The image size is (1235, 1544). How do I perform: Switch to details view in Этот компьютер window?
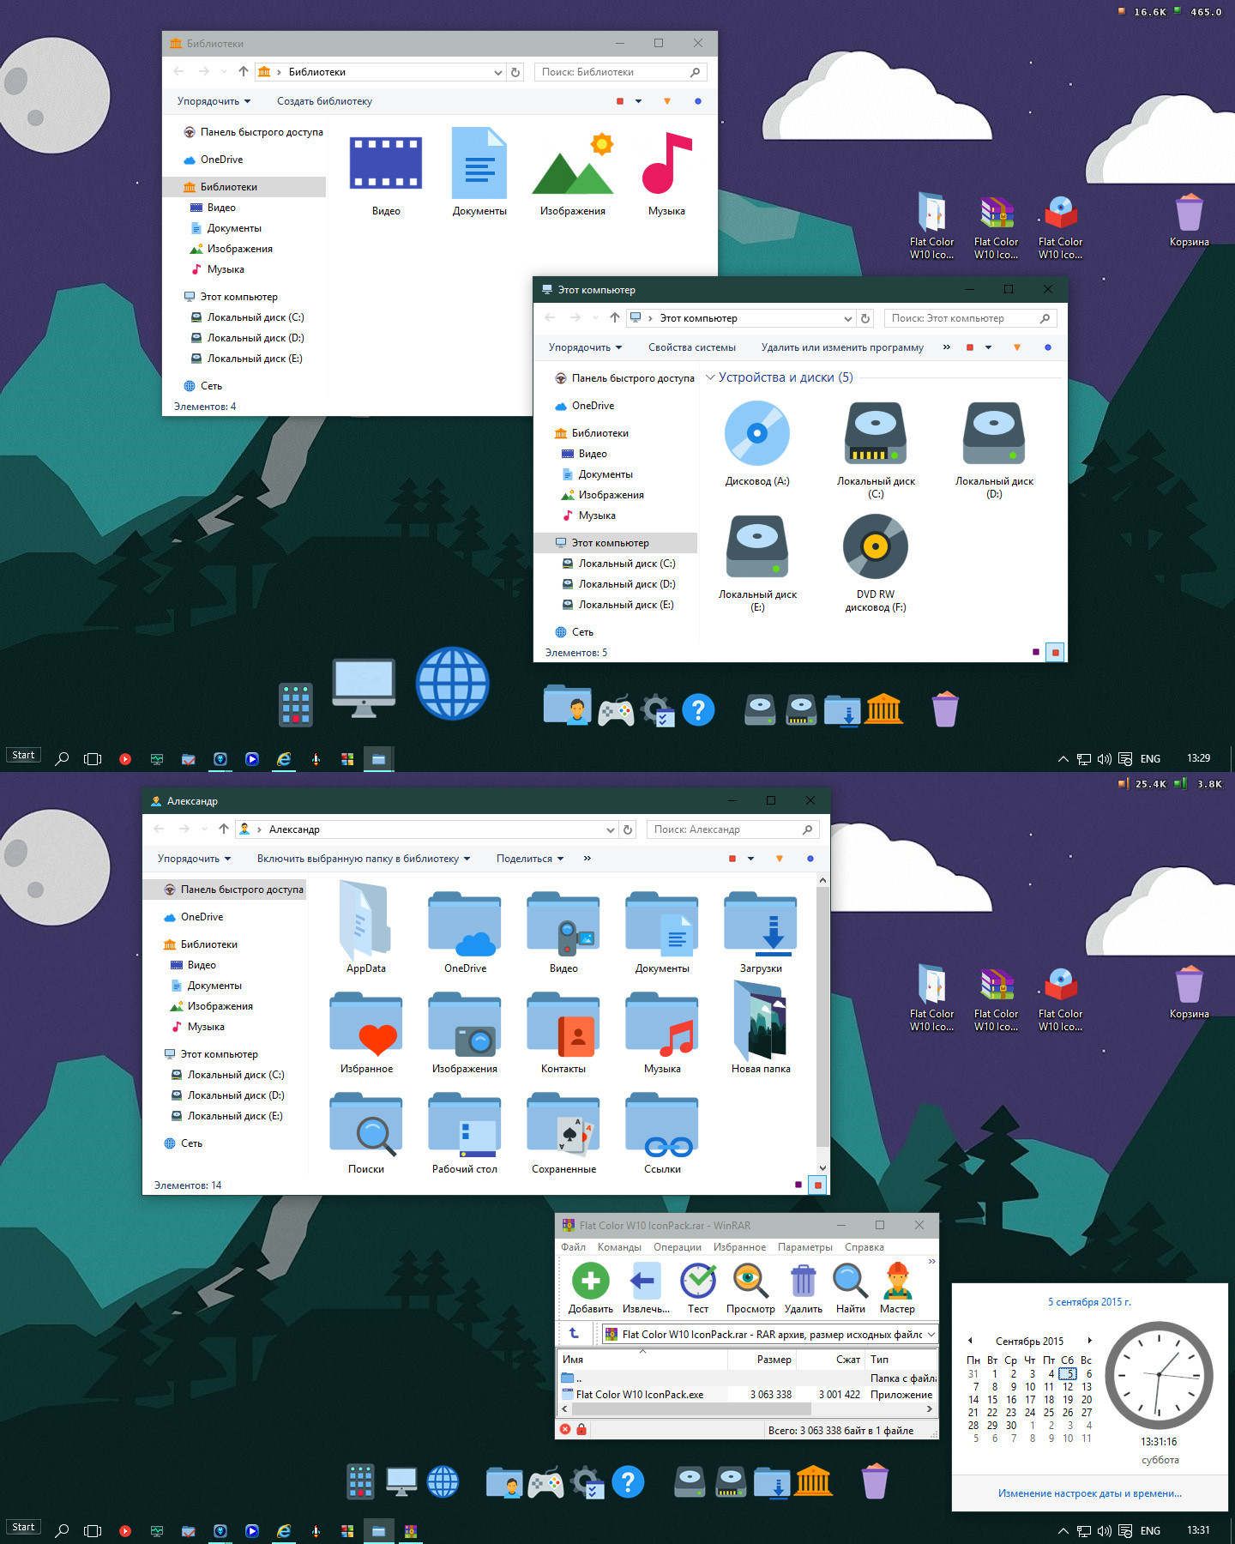point(1036,652)
